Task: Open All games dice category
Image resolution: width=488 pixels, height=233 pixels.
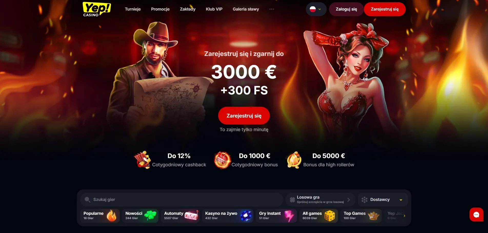Action: click(x=318, y=216)
